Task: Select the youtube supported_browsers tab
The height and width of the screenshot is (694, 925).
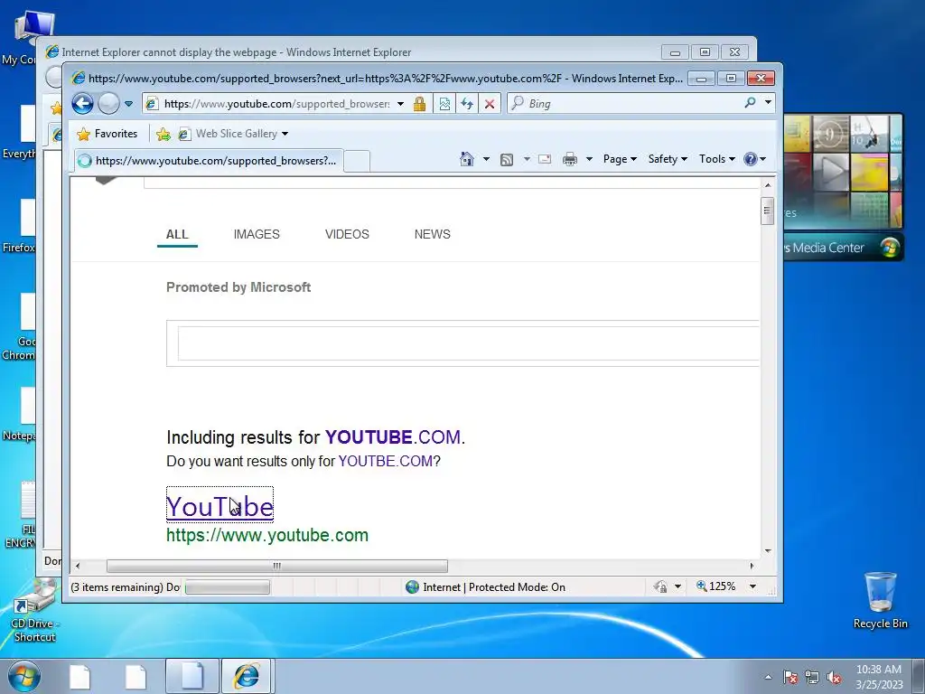Action: pyautogui.click(x=209, y=161)
